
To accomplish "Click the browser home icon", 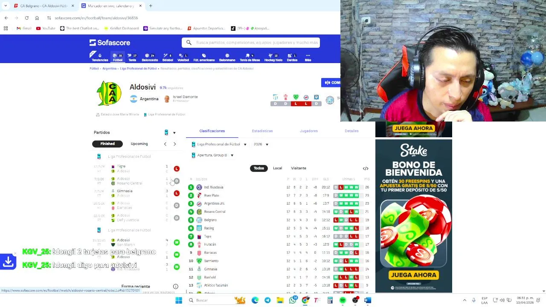I will (x=37, y=18).
